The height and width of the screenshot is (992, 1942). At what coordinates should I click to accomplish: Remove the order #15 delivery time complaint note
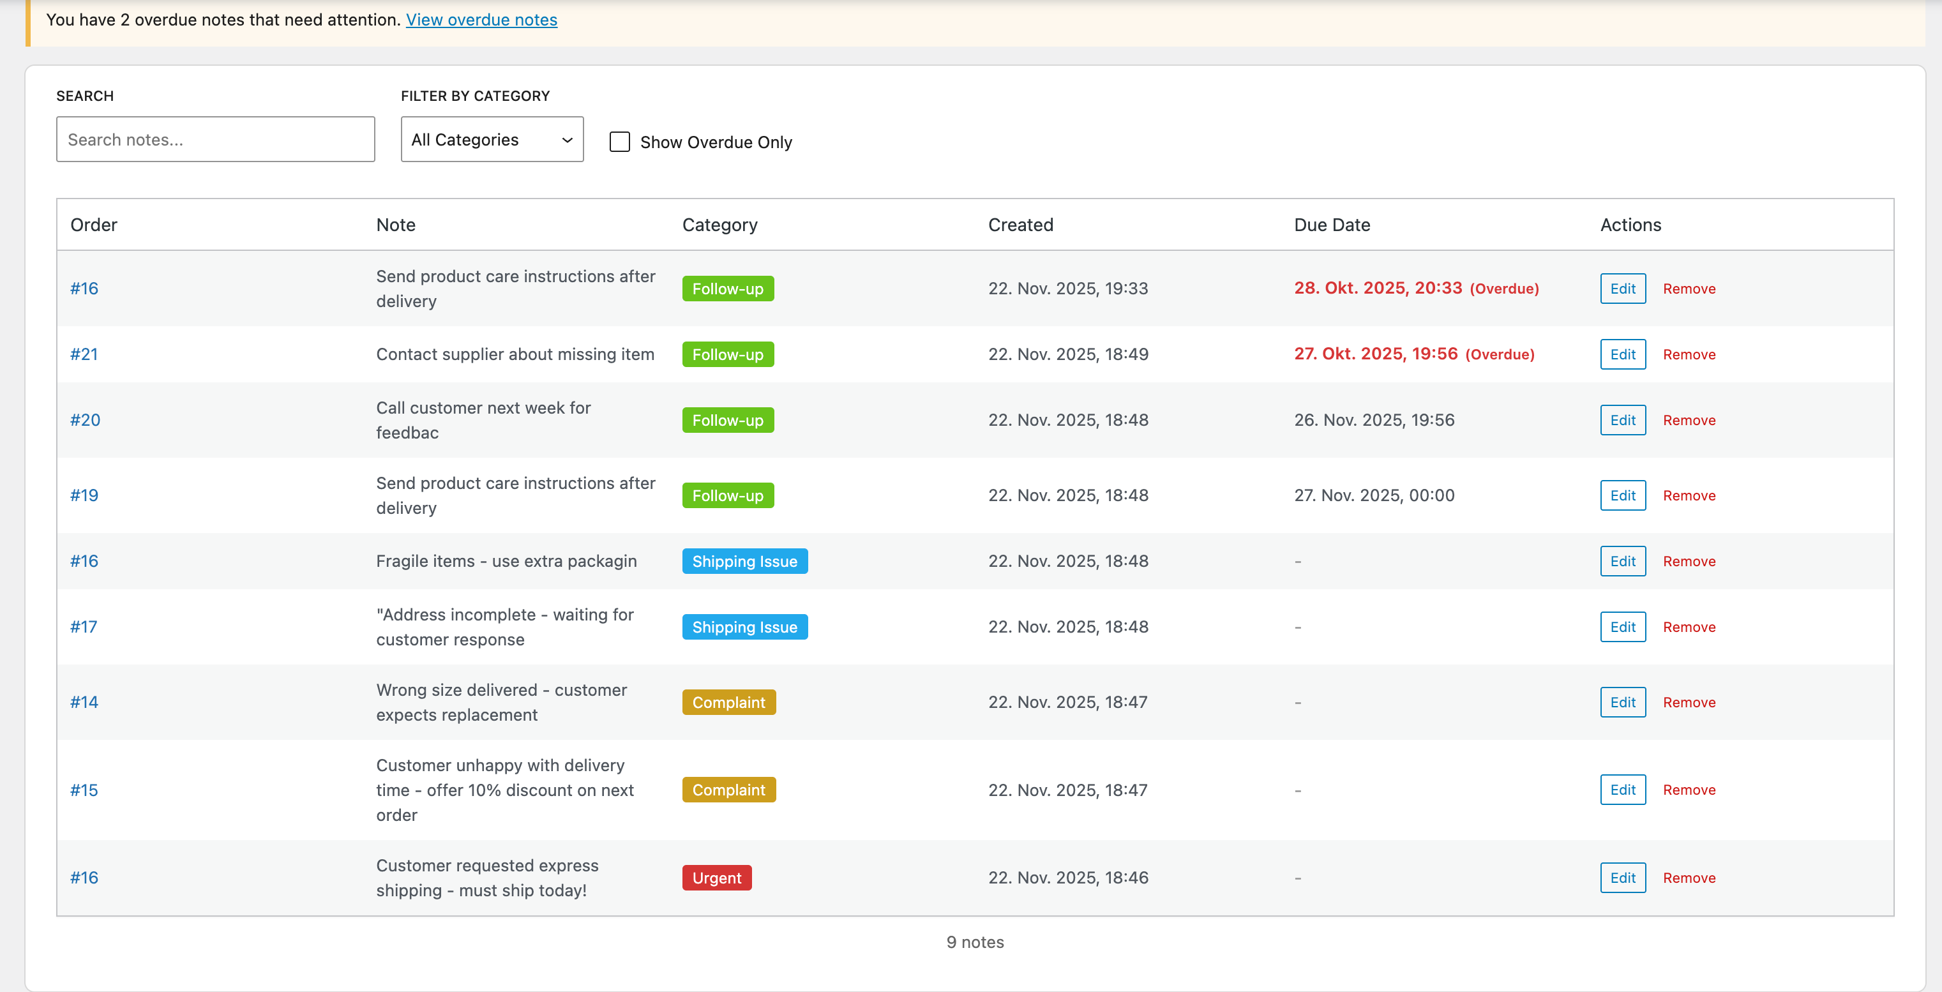1688,790
